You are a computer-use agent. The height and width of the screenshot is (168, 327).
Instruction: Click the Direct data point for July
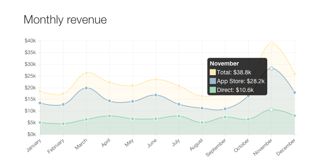click(179, 116)
